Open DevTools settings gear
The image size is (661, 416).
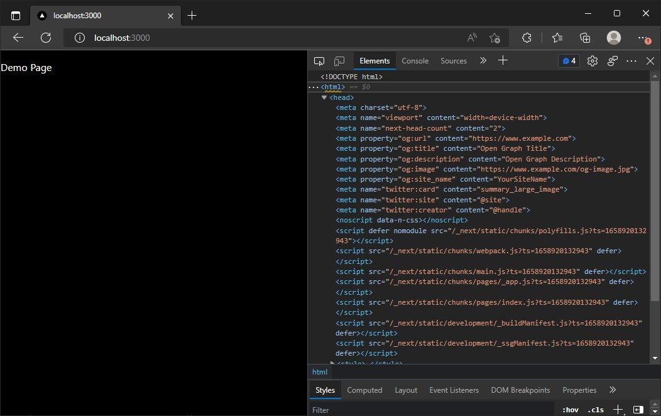(592, 60)
